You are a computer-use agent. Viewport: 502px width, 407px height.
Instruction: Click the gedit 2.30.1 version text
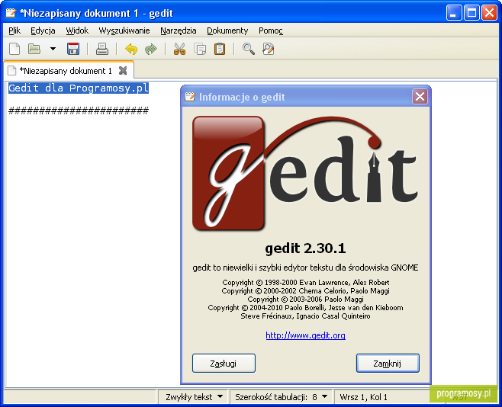[305, 248]
